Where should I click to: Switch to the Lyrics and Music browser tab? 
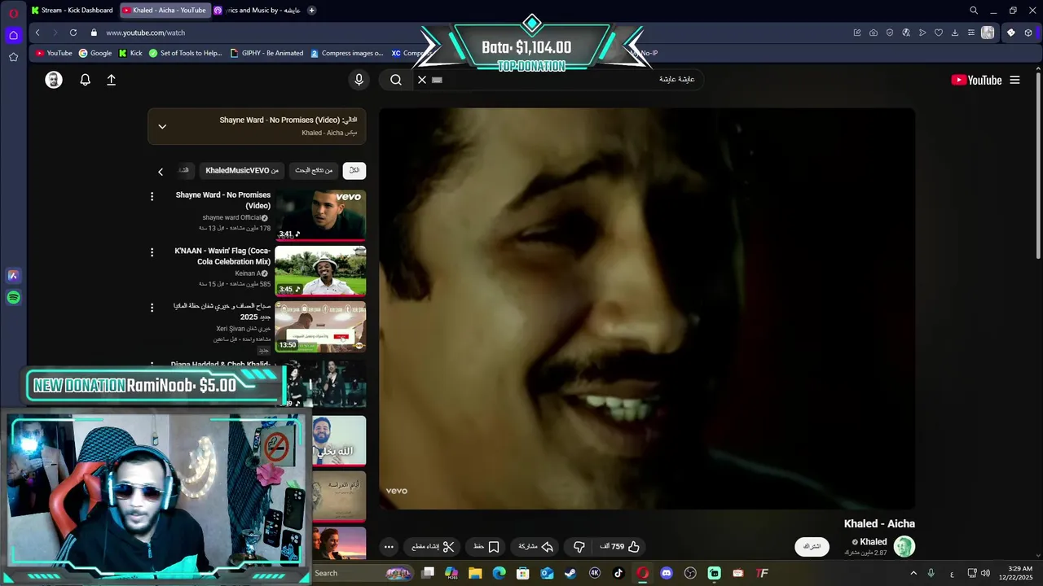pyautogui.click(x=257, y=11)
